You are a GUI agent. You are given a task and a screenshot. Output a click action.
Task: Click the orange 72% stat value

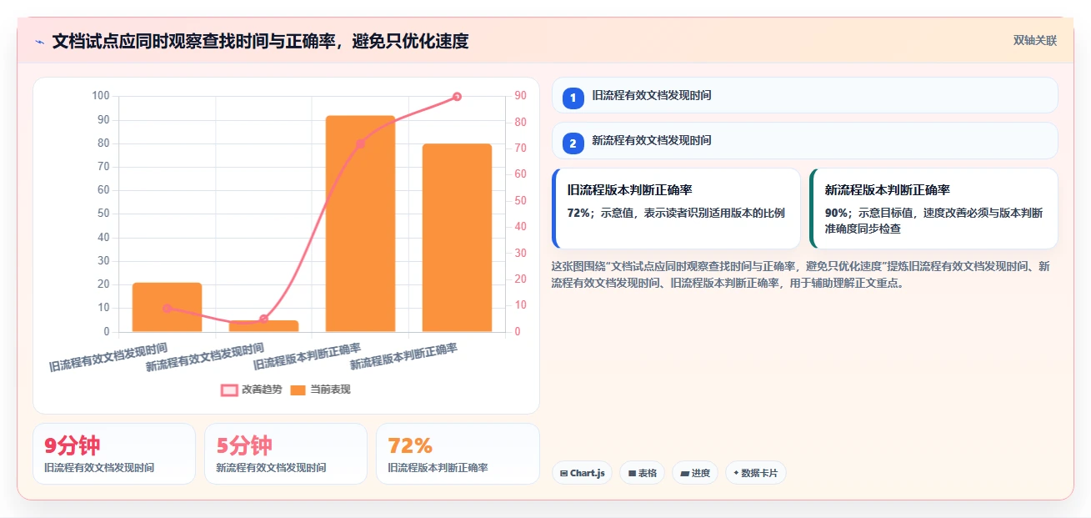410,445
